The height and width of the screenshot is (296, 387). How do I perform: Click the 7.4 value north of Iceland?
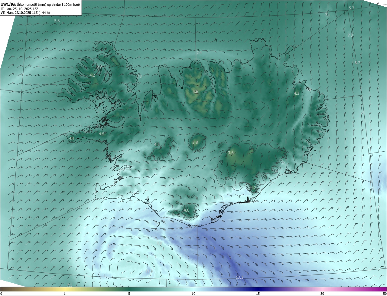pos(199,53)
